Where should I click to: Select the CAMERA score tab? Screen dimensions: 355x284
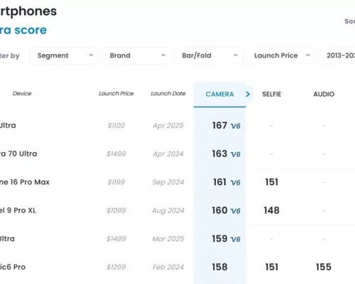[219, 94]
